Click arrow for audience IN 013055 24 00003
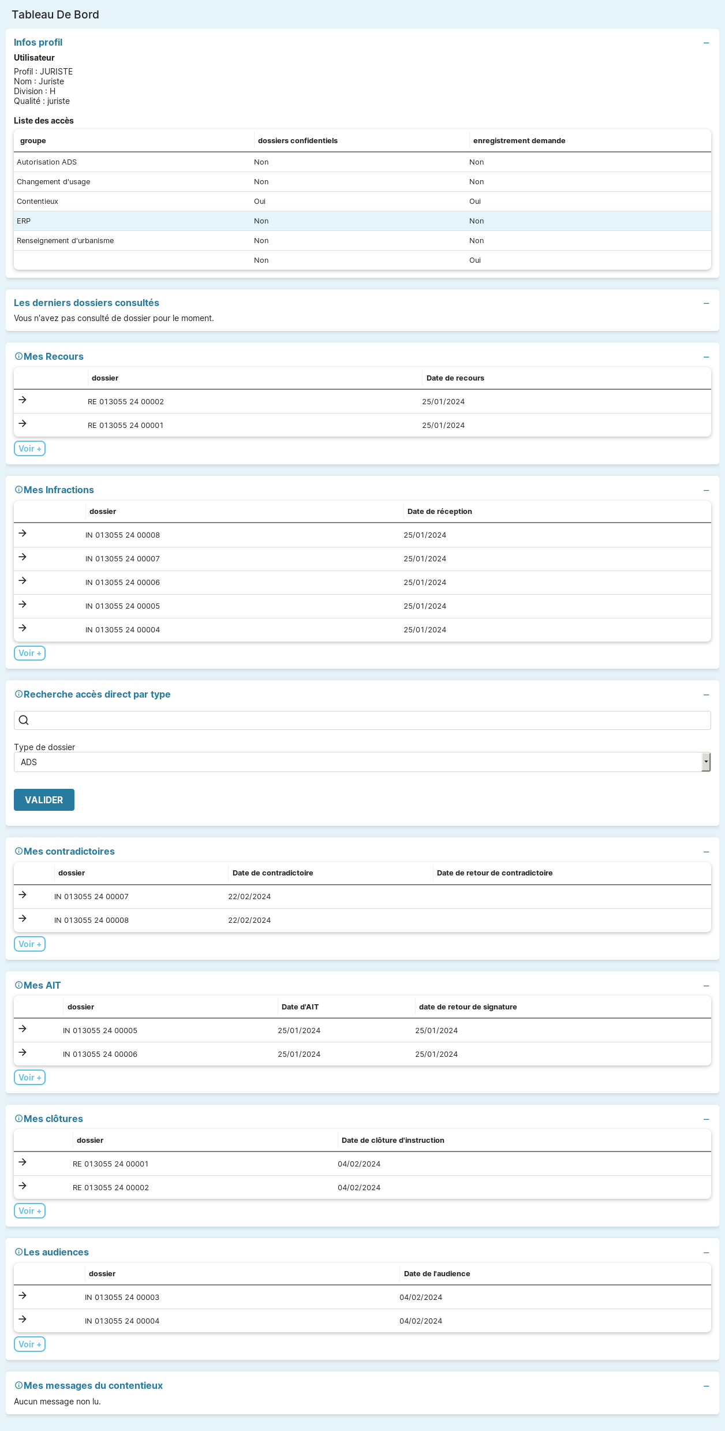The image size is (725, 1431). (x=23, y=1296)
